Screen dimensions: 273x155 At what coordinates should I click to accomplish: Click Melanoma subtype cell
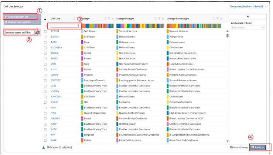click(124, 102)
